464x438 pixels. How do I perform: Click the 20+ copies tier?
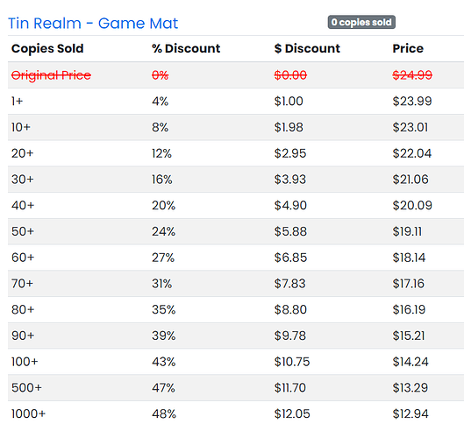tap(23, 153)
